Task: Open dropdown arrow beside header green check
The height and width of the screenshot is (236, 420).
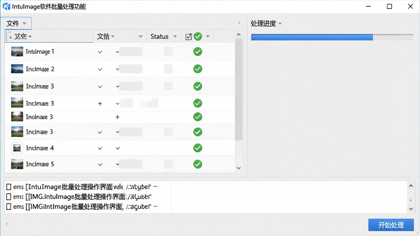Action: tap(208, 36)
